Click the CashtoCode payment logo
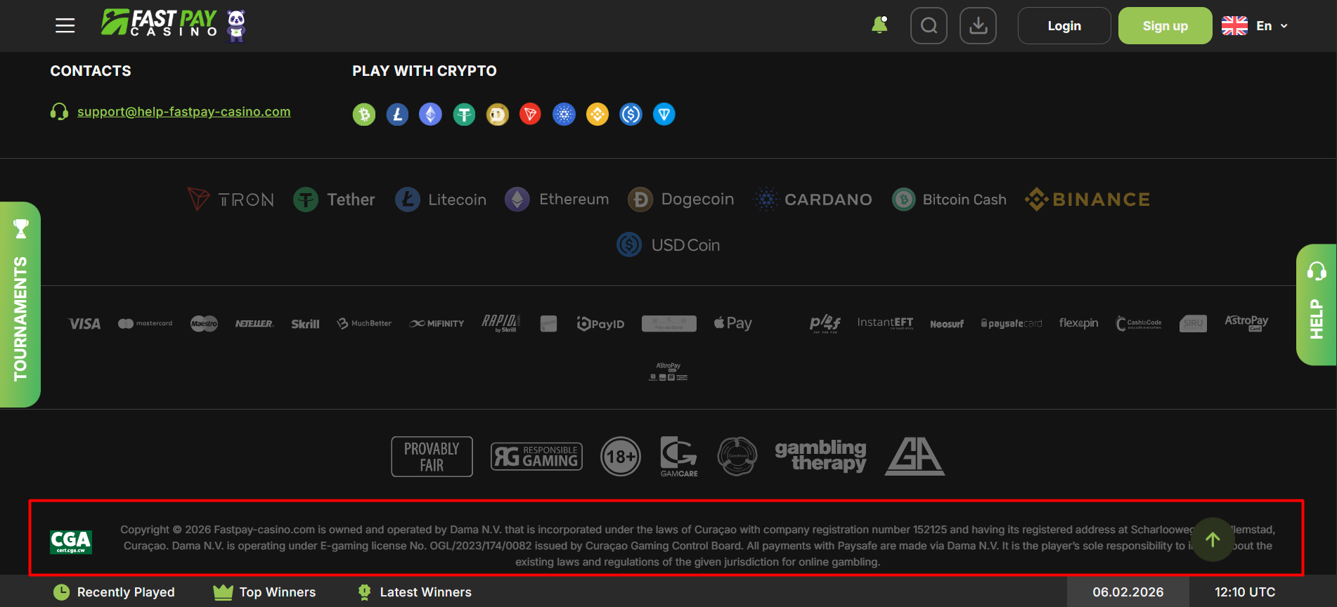 tap(1139, 323)
